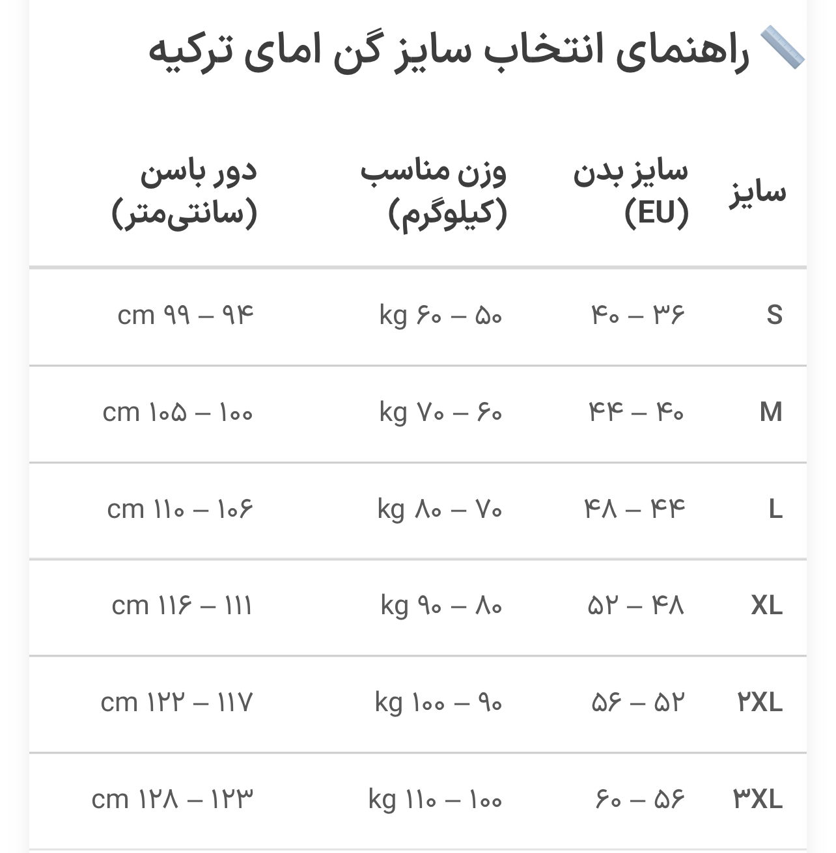Click the XL row hip measurement cell
836x853 pixels.
(182, 606)
